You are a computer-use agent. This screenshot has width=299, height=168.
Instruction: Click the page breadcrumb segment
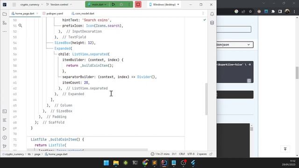click(x=37, y=154)
